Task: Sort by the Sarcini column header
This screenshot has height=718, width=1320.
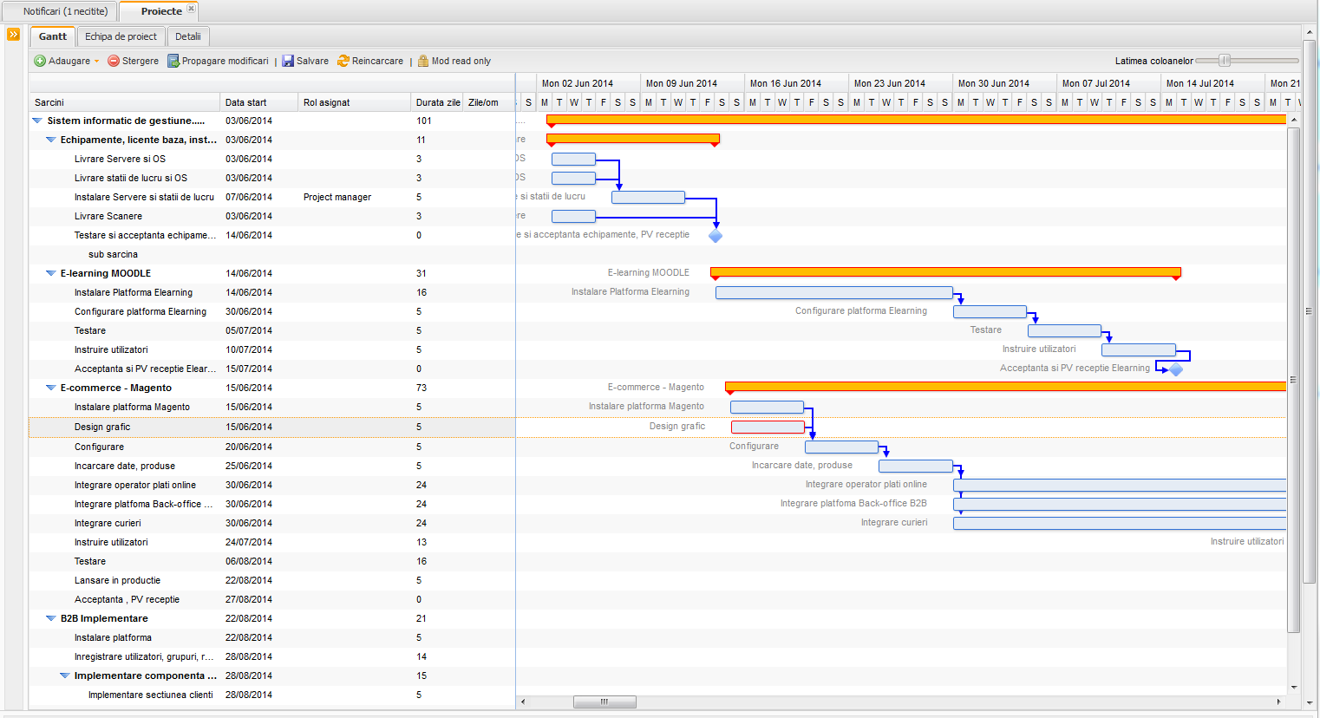Action: (124, 102)
